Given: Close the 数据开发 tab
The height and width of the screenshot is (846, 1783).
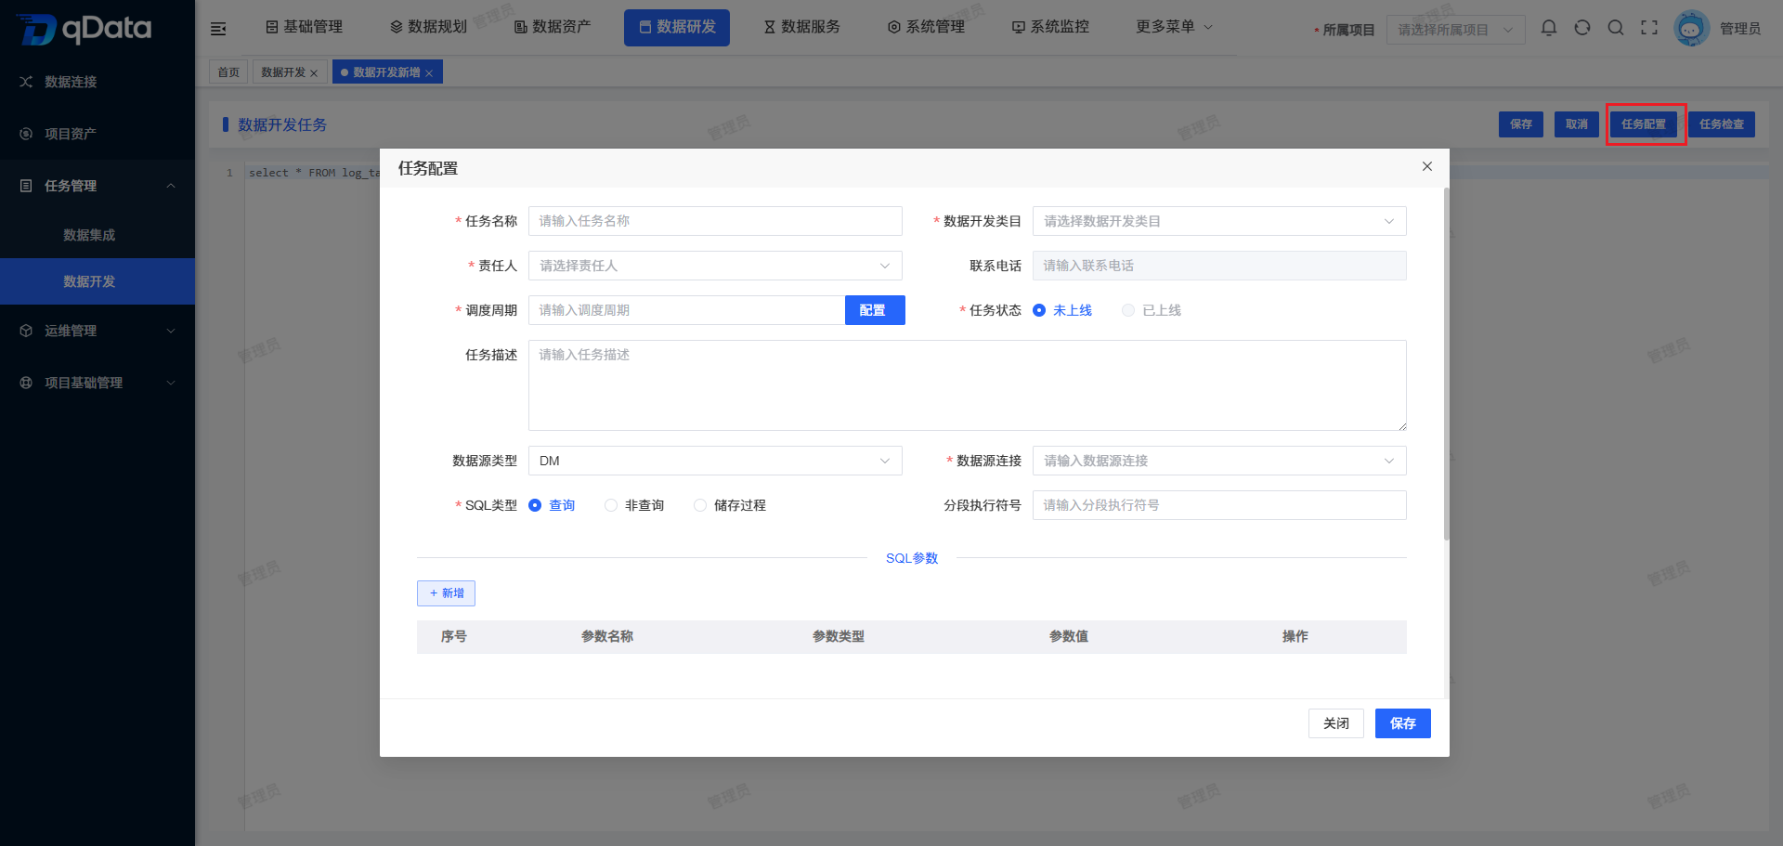Looking at the screenshot, I should pos(314,73).
